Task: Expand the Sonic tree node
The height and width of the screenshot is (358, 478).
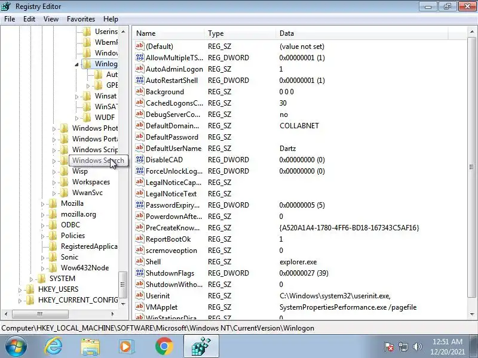Action: click(42, 258)
